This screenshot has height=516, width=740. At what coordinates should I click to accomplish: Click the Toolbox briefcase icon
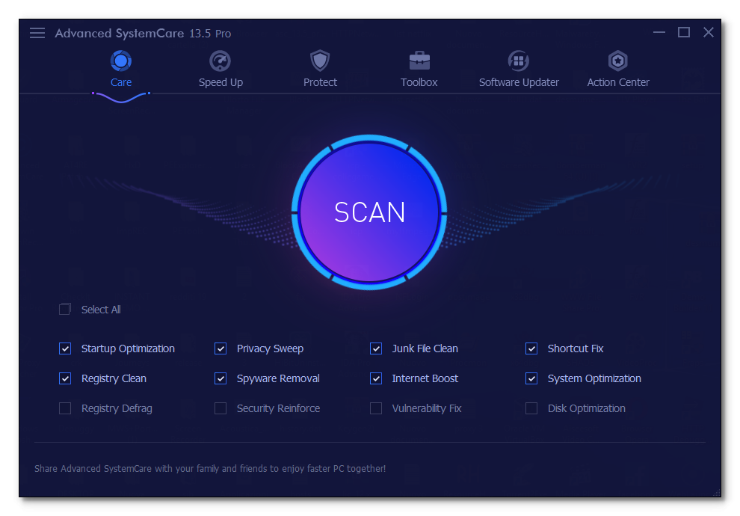click(x=419, y=61)
